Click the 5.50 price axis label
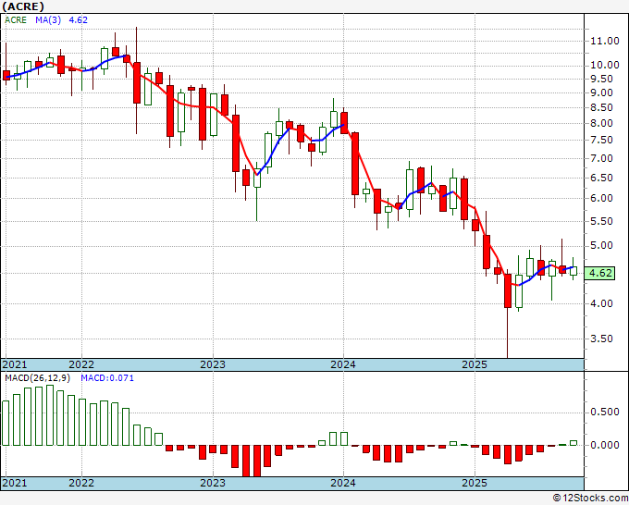Viewport: 629px width, 505px height. 601,221
